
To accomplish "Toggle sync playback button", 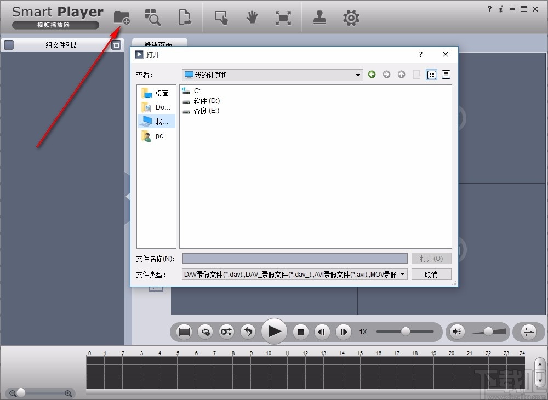I will coord(226,332).
